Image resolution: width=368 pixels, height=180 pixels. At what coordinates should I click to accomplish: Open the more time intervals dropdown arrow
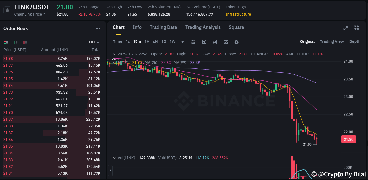[183, 42]
